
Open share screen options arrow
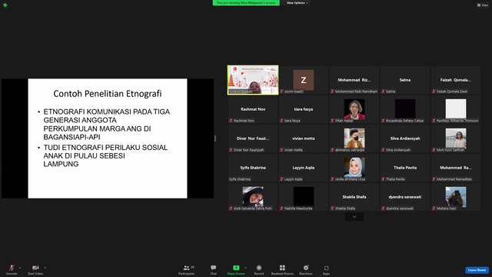click(246, 268)
